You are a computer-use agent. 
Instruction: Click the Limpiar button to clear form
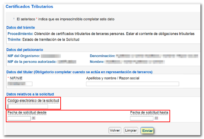click(131, 130)
